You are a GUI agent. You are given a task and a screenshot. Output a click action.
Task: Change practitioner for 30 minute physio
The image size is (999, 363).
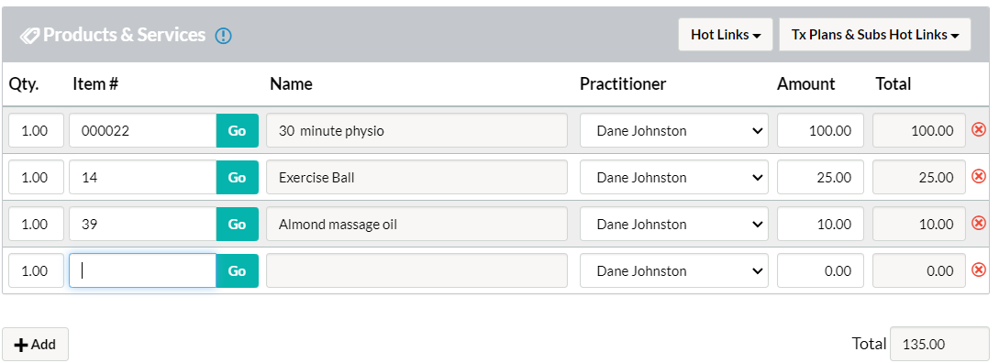673,130
